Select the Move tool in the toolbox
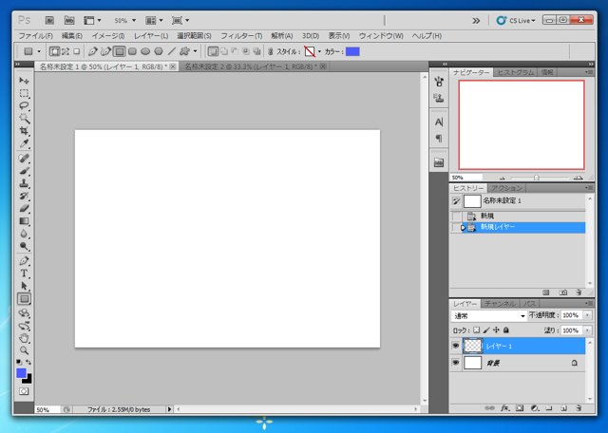The height and width of the screenshot is (433, 608). point(25,81)
